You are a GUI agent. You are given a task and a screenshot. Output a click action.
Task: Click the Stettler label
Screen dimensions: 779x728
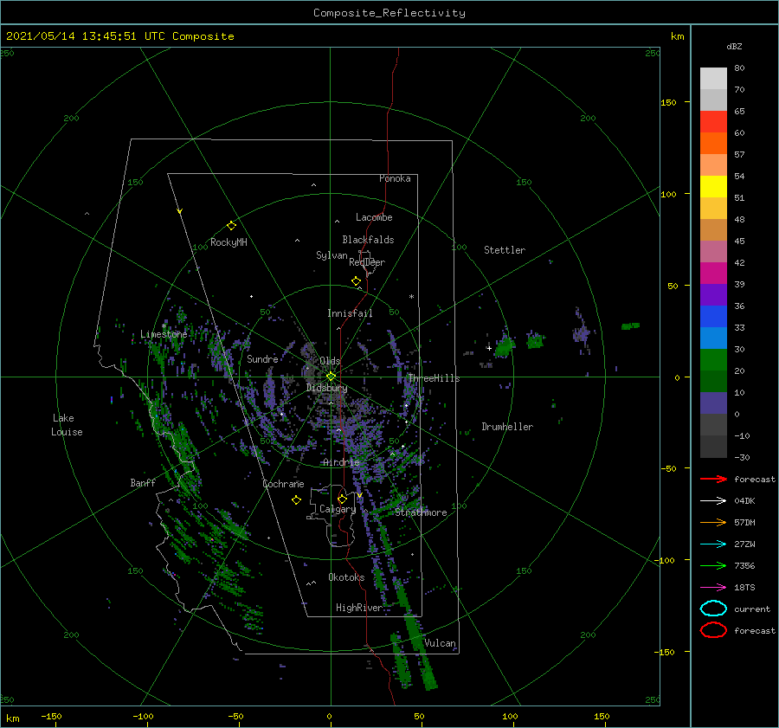(x=505, y=250)
